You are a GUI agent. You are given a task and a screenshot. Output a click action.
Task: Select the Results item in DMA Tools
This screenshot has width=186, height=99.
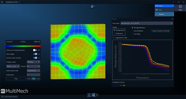164,14
